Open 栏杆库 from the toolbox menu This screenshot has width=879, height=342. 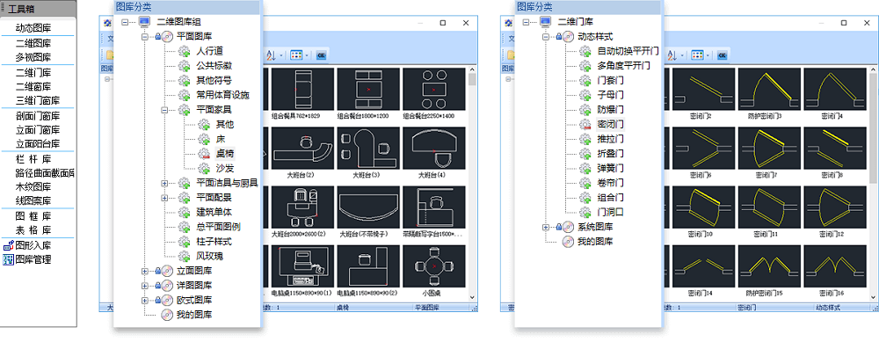point(33,158)
